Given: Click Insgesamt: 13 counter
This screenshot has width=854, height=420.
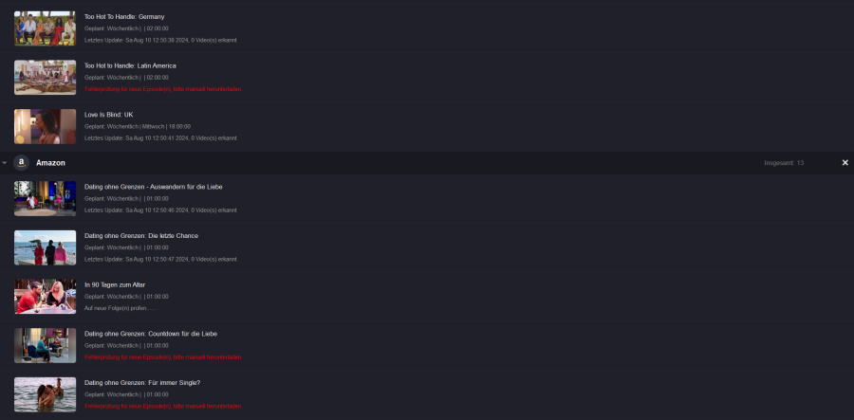Looking at the screenshot, I should point(784,163).
